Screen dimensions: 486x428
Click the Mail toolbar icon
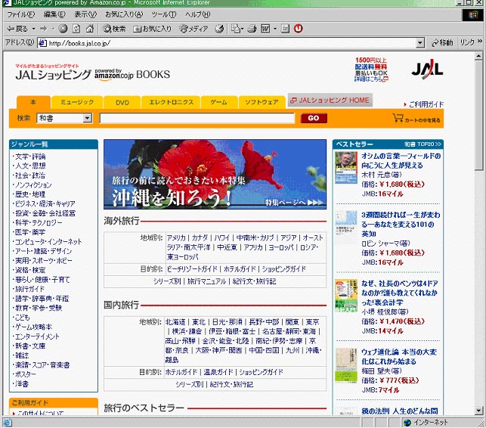pos(237,29)
